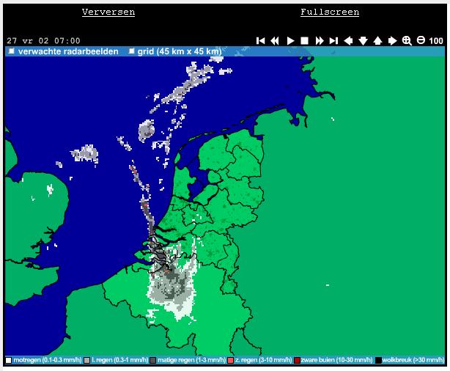The height and width of the screenshot is (371, 450).
Task: Pan map up with arrow icon
Action: (377, 41)
